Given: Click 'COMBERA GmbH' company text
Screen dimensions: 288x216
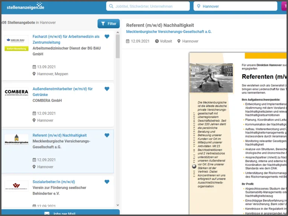Looking at the screenshot, I should [47, 100].
